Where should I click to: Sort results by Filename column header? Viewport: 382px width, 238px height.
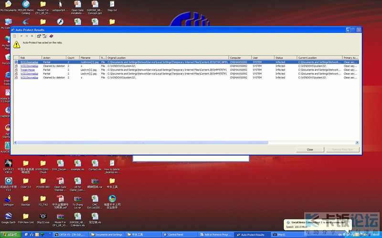[89, 58]
